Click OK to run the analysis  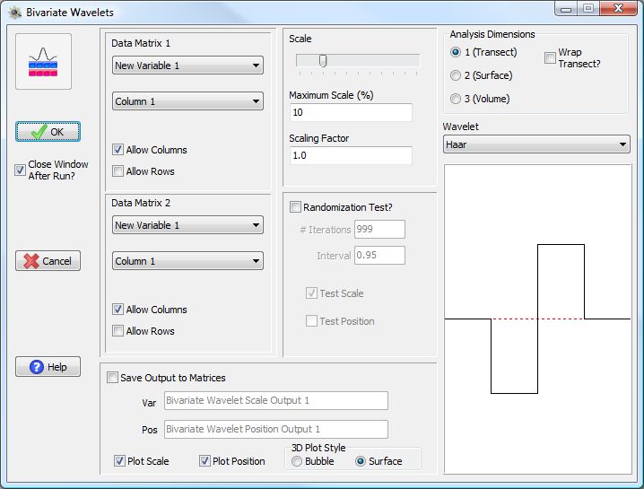48,132
